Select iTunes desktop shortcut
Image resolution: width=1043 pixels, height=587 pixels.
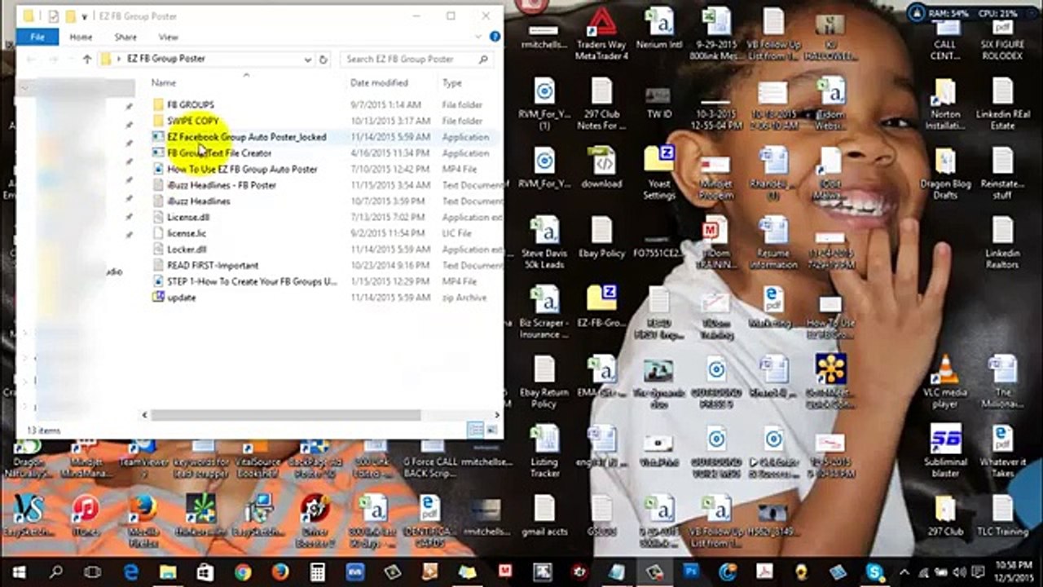[x=85, y=515]
